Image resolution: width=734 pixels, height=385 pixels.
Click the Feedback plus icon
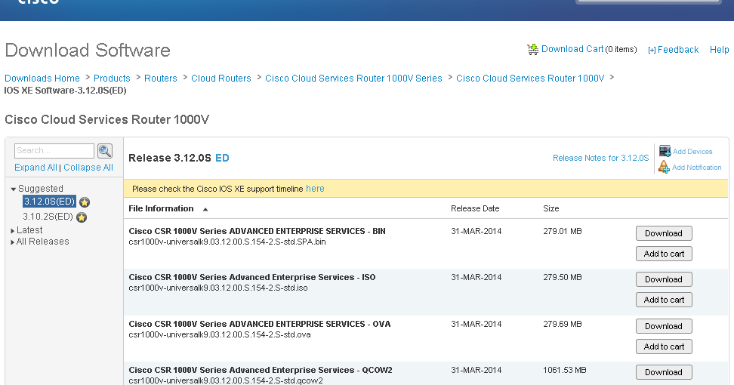tap(652, 50)
